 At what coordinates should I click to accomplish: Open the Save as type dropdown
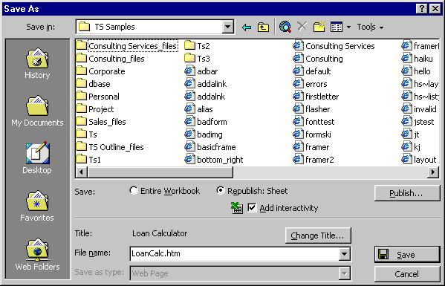[344, 273]
